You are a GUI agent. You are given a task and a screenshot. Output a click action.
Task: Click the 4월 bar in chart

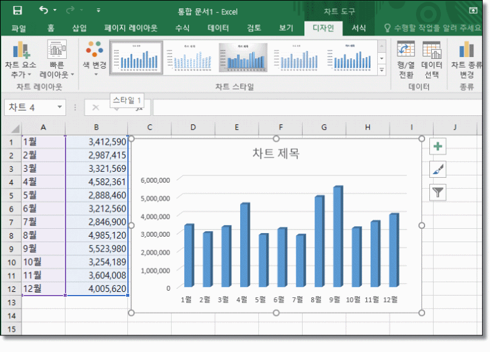pos(244,245)
